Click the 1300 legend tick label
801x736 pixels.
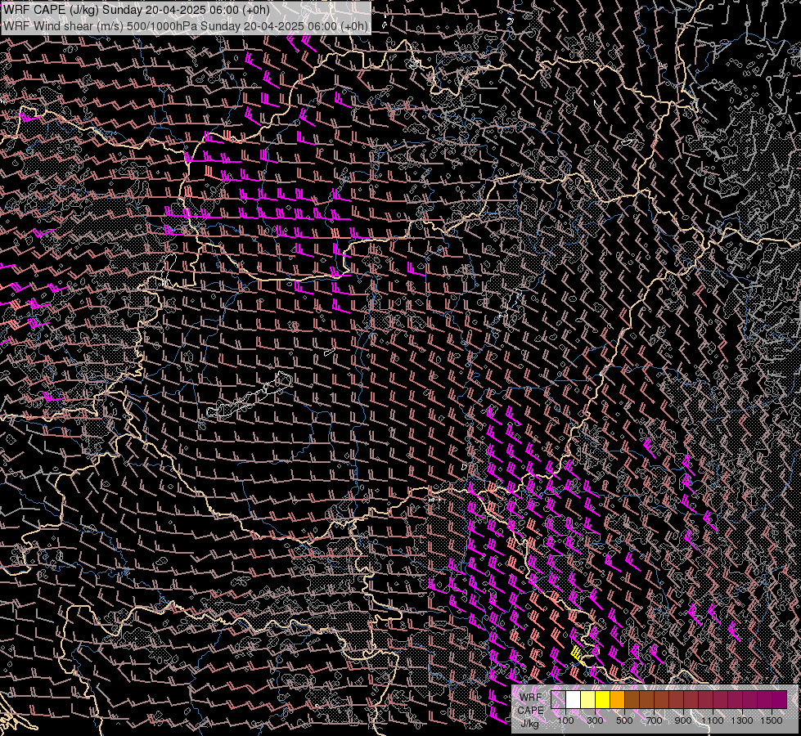click(742, 720)
